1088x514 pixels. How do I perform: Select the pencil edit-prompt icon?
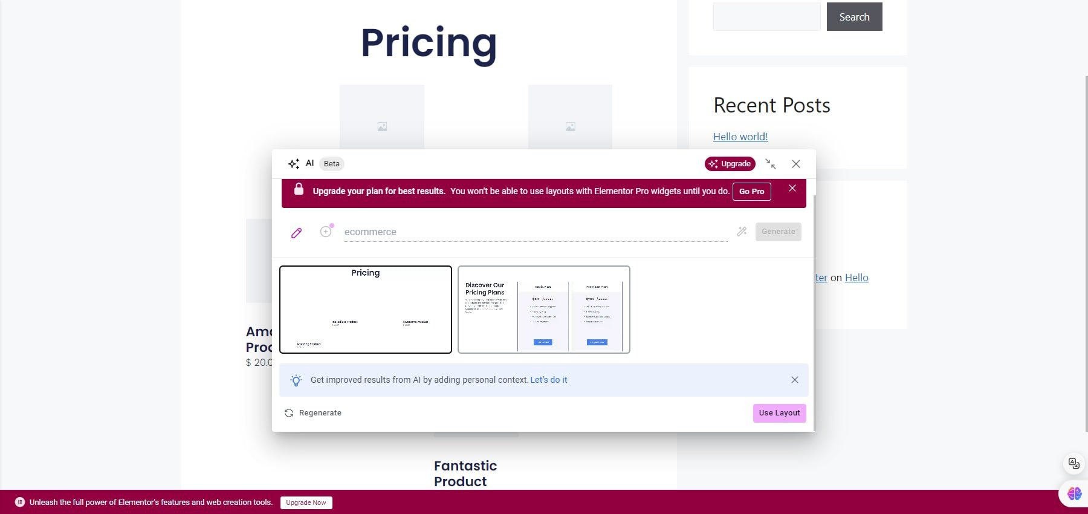(296, 232)
